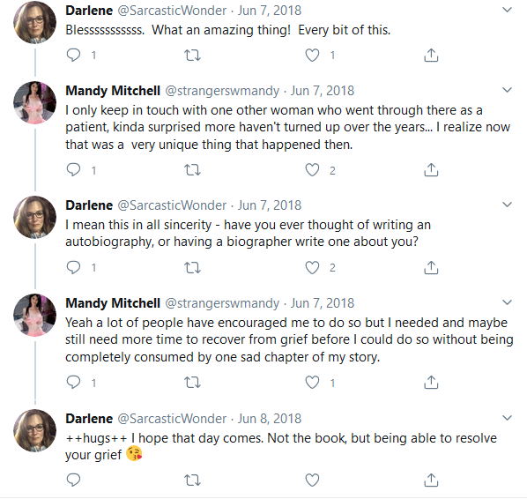Retweet Darlene's 'What an amazing thing' tweet
527x499 pixels.
193,56
